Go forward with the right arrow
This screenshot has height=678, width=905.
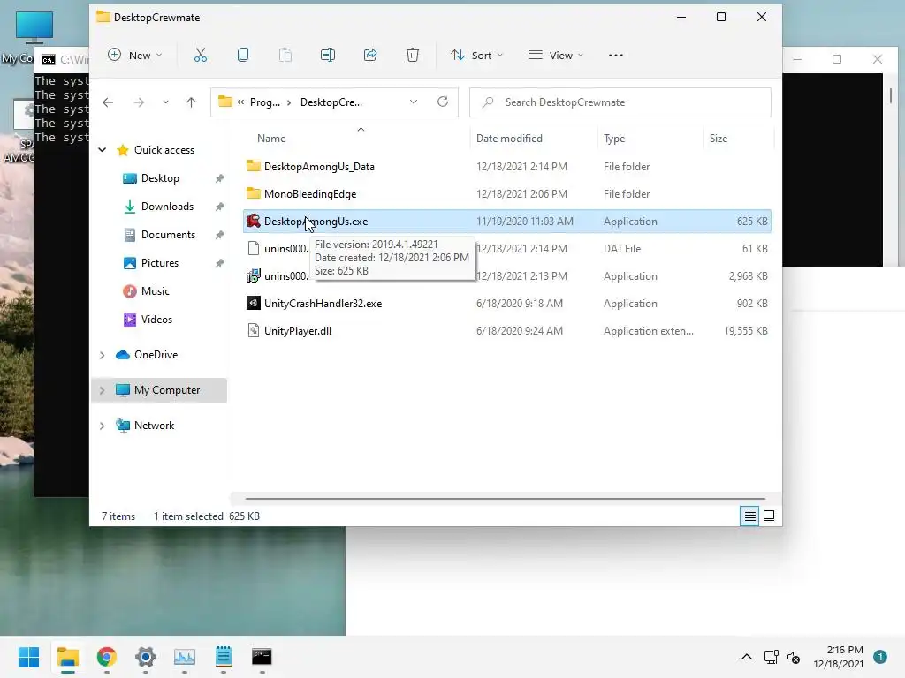click(139, 102)
